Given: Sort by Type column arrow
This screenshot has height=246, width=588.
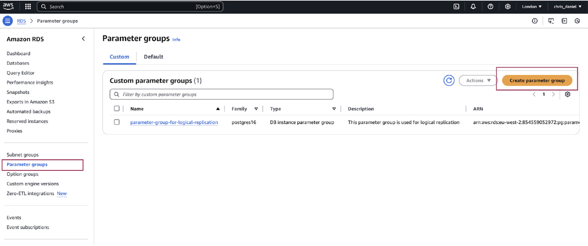Looking at the screenshot, I should tap(334, 109).
